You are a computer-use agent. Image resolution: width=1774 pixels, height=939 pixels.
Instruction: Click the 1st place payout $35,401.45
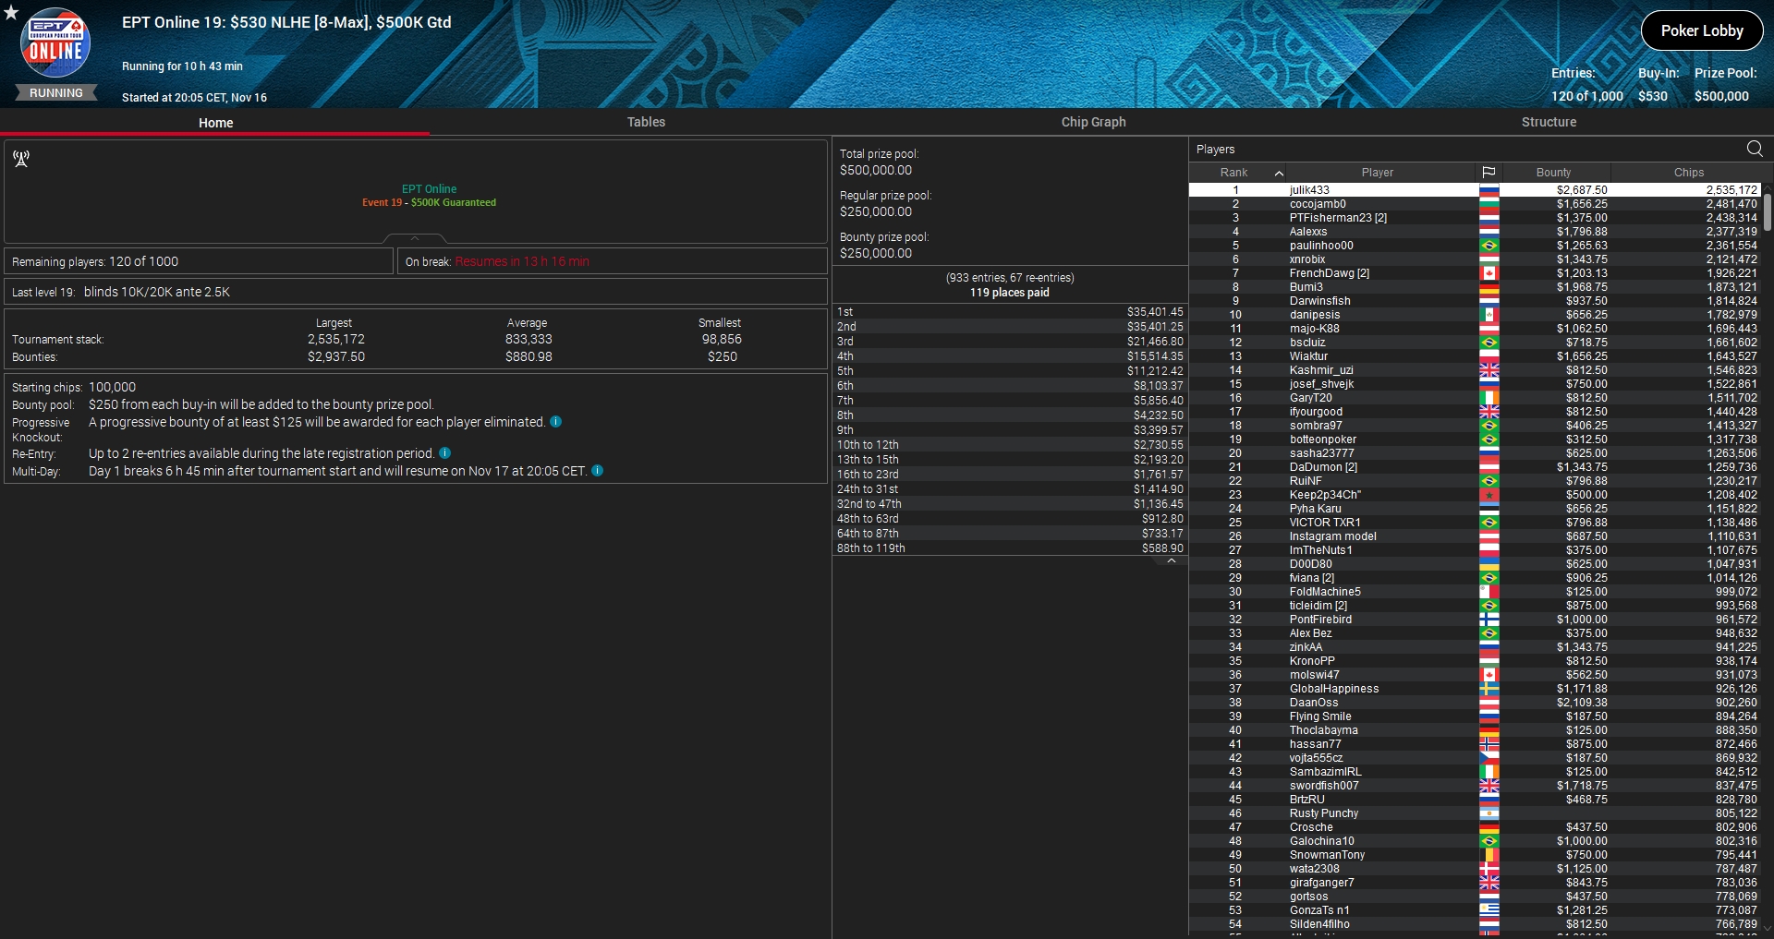(x=1154, y=312)
